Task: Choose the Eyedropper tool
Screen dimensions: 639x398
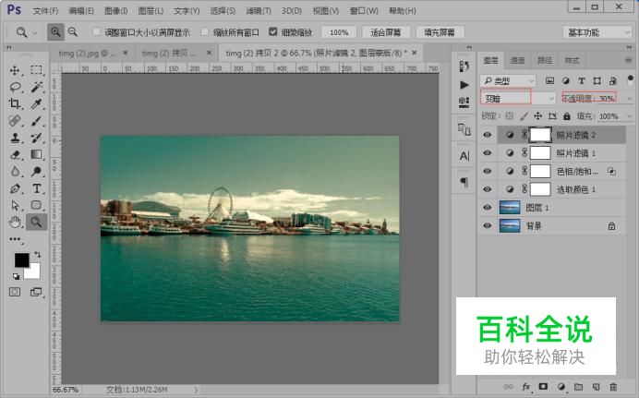Action: pos(36,103)
